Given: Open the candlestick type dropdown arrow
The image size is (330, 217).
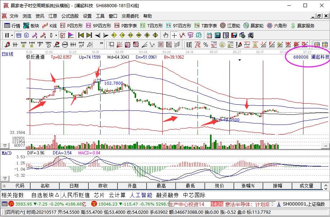Looking at the screenshot, I should [56, 35].
